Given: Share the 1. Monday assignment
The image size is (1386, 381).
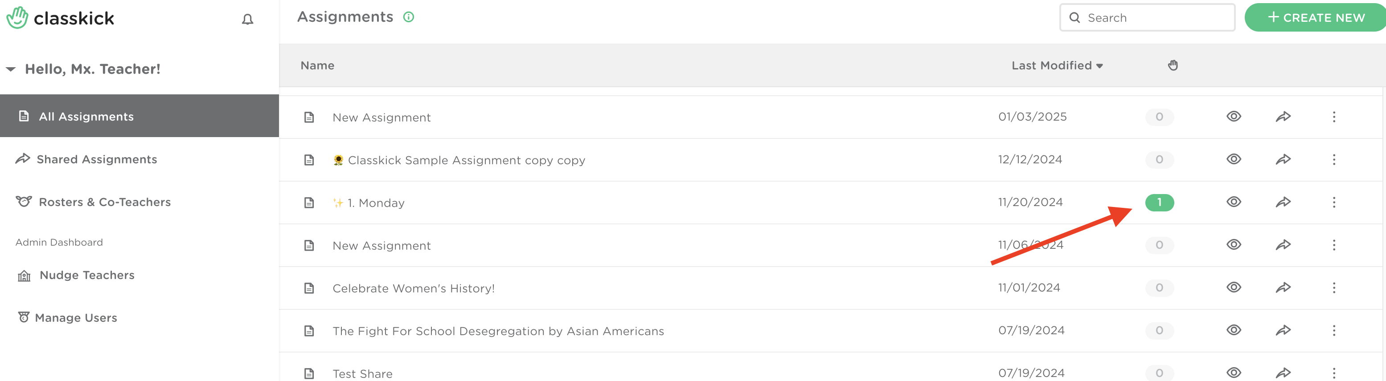Looking at the screenshot, I should (x=1283, y=202).
